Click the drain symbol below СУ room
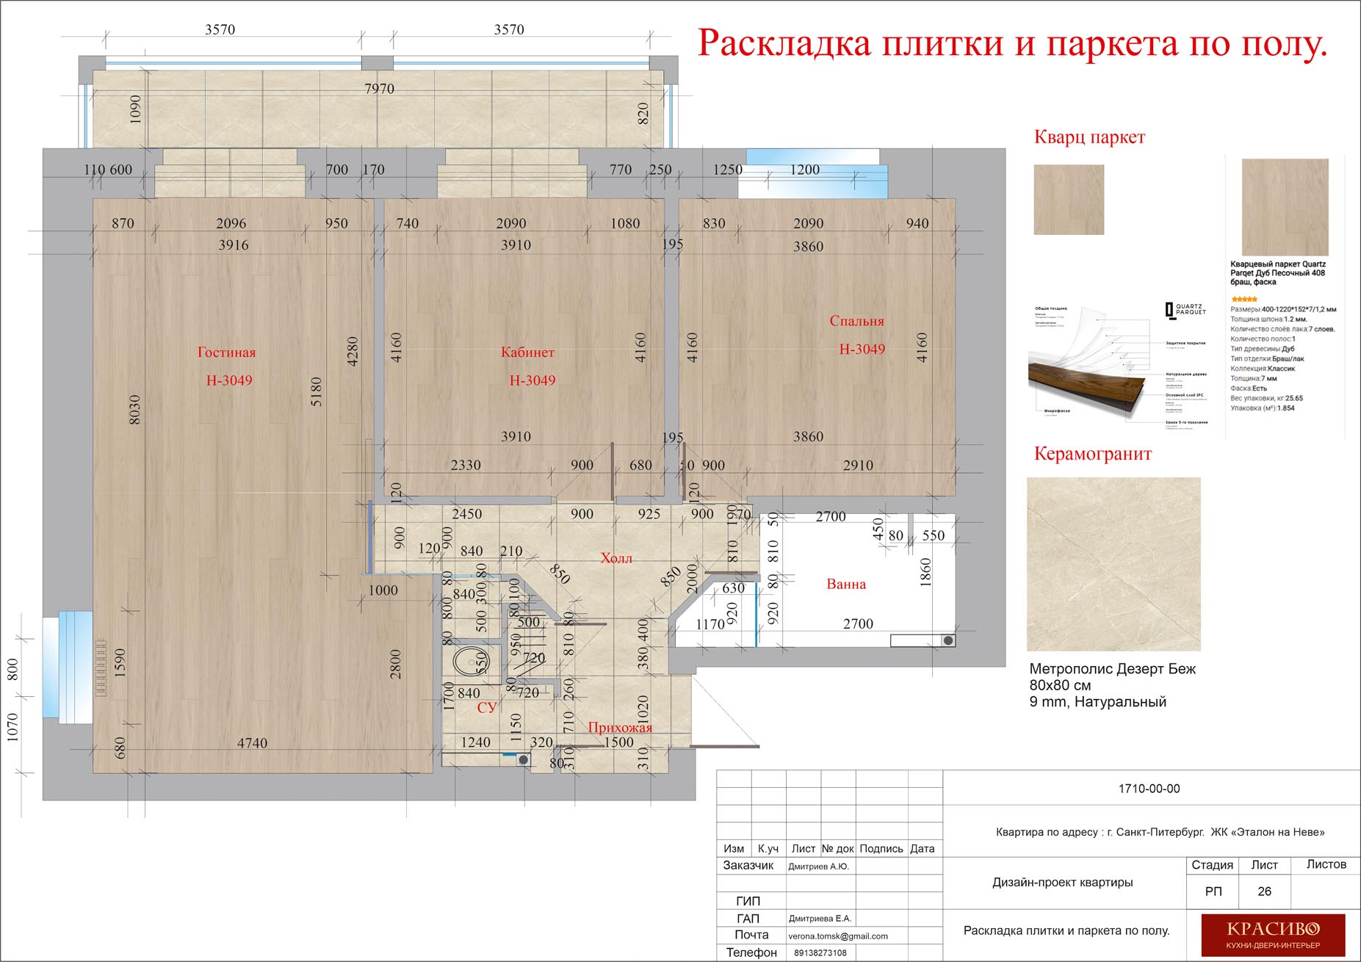The image size is (1361, 962). pyautogui.click(x=523, y=760)
